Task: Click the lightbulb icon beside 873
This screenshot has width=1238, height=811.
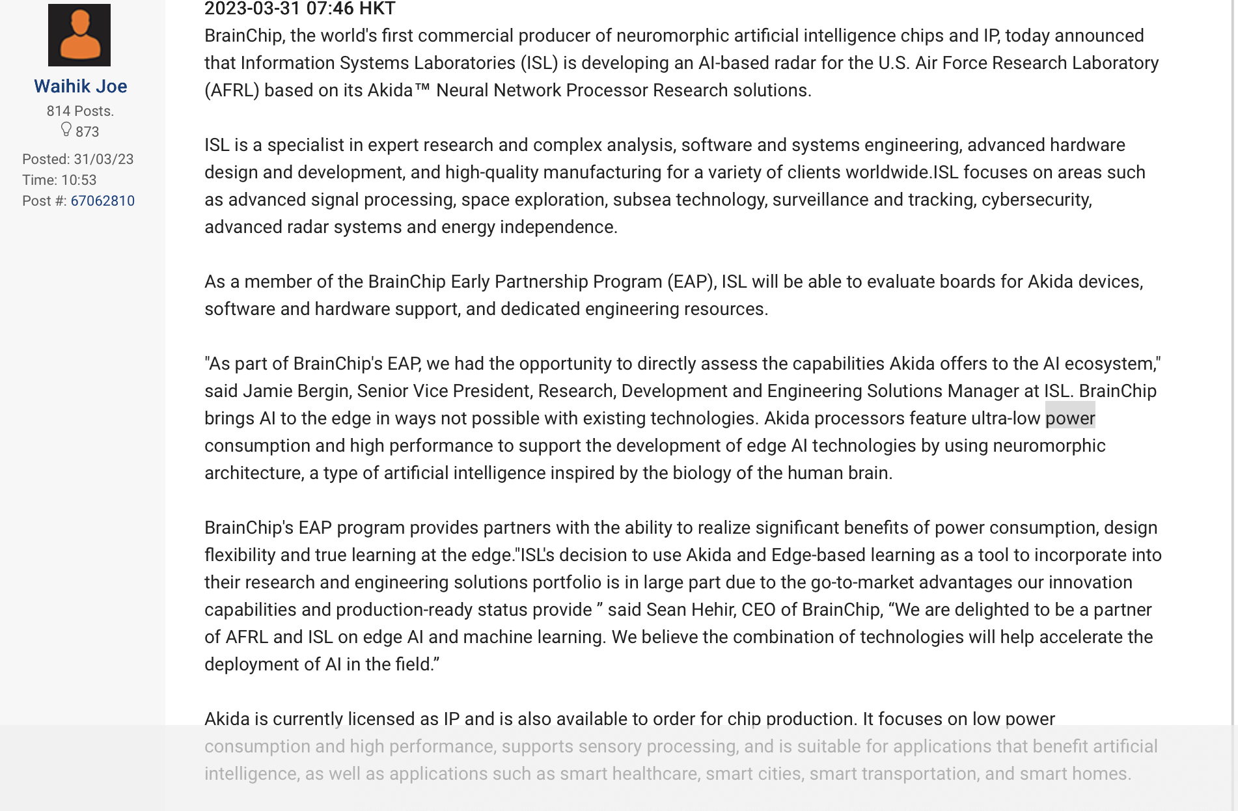Action: (x=66, y=130)
